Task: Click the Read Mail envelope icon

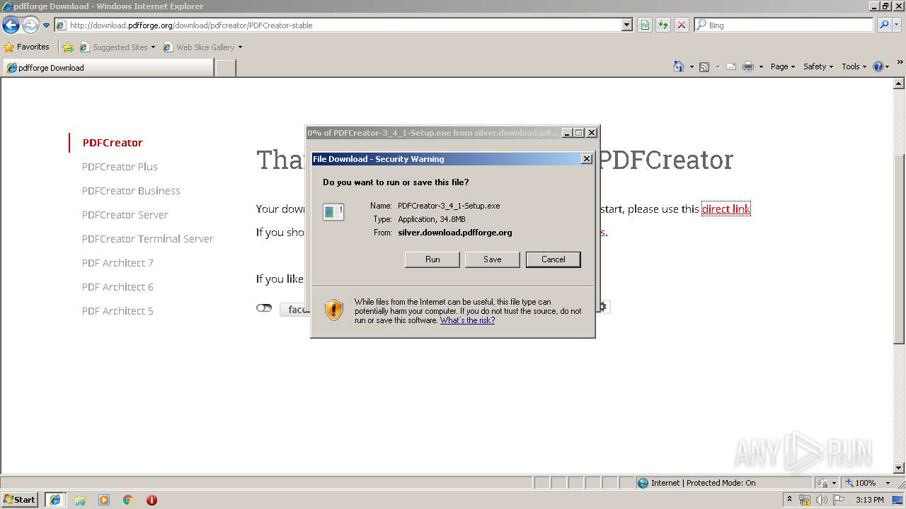Action: (731, 66)
